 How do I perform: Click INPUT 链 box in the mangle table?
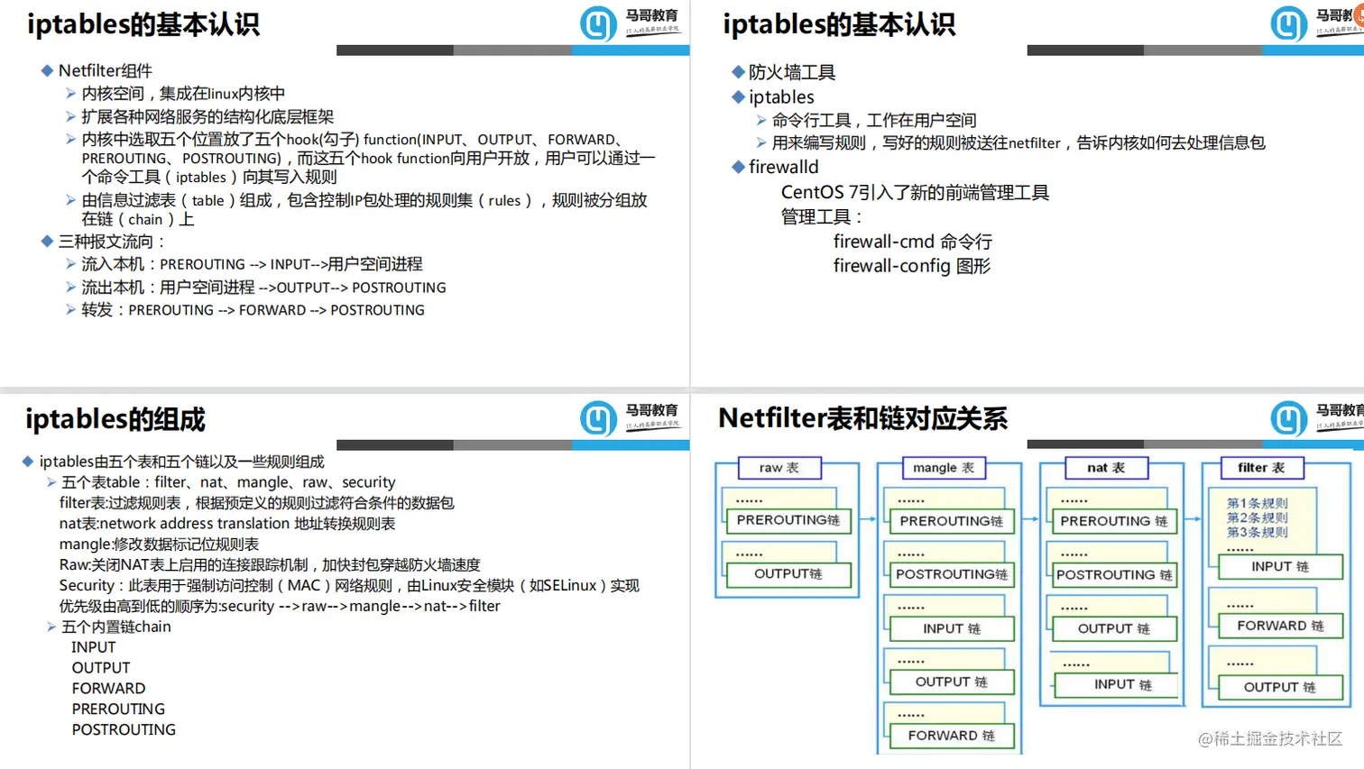(952, 628)
